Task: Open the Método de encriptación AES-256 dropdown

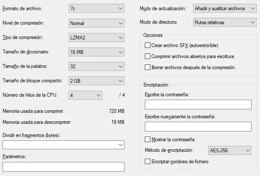Action: [x=230, y=150]
